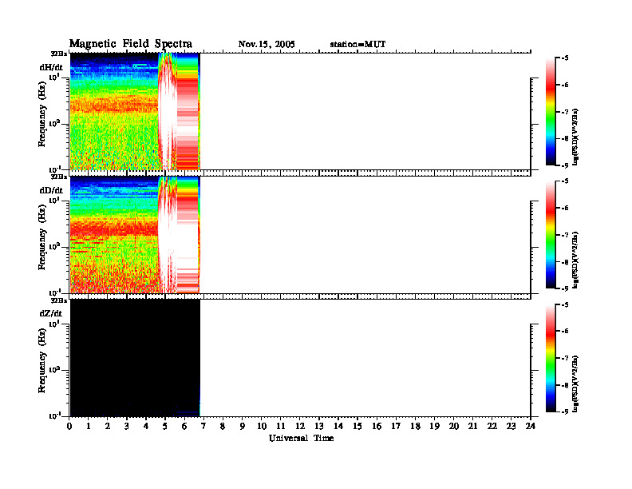Click hour tick label "1" on time axis
The width and height of the screenshot is (632, 489).
pos(89,426)
